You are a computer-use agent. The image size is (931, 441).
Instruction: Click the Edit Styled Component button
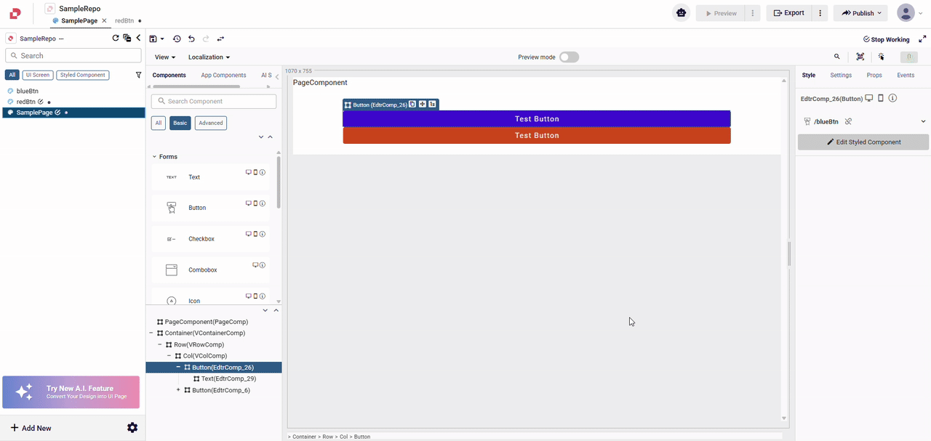tap(863, 142)
